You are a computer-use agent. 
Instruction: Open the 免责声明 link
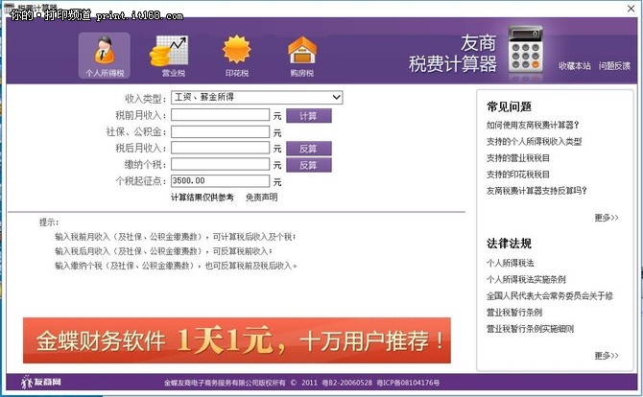tap(262, 198)
